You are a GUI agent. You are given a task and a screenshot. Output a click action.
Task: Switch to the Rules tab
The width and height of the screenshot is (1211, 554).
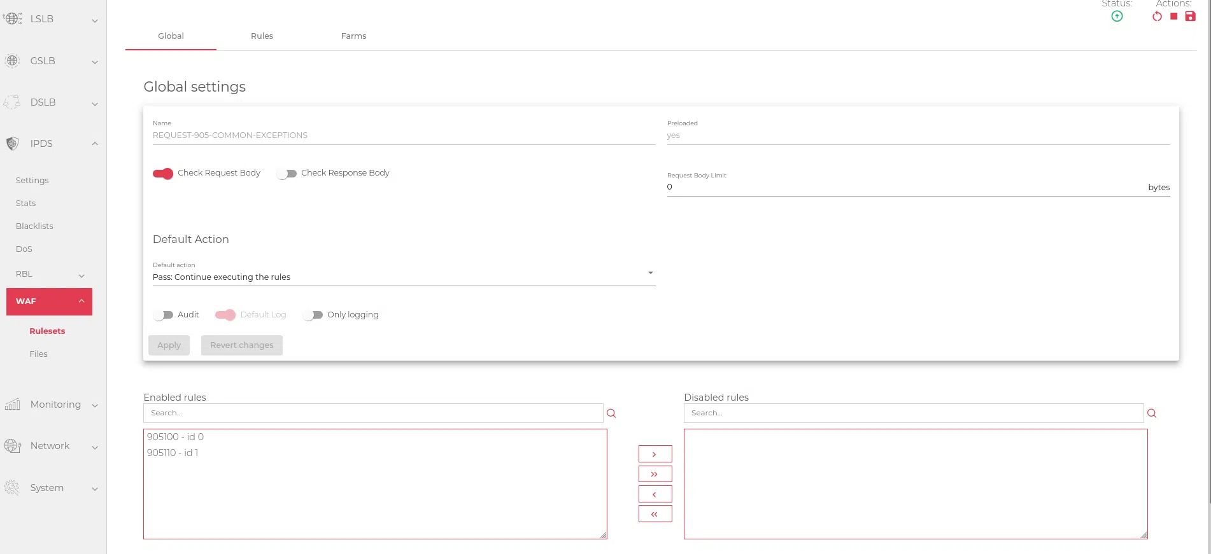point(262,36)
